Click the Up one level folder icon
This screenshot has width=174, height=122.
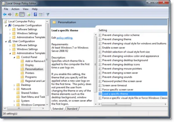(x=17, y=14)
